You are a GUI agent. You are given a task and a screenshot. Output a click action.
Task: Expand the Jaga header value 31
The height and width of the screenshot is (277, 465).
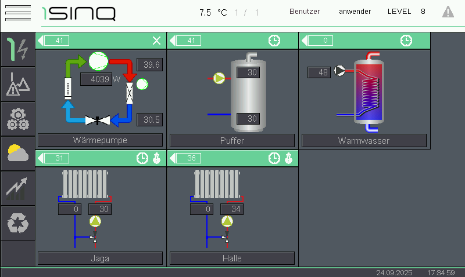(x=54, y=158)
